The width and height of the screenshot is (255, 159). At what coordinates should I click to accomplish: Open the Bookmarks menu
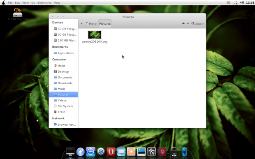[x=44, y=2]
